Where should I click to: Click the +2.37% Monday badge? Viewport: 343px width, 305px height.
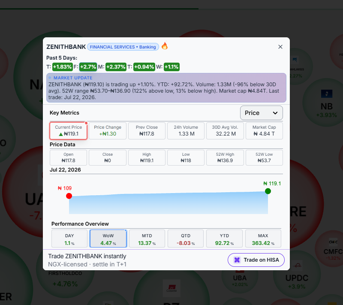pyautogui.click(x=116, y=67)
